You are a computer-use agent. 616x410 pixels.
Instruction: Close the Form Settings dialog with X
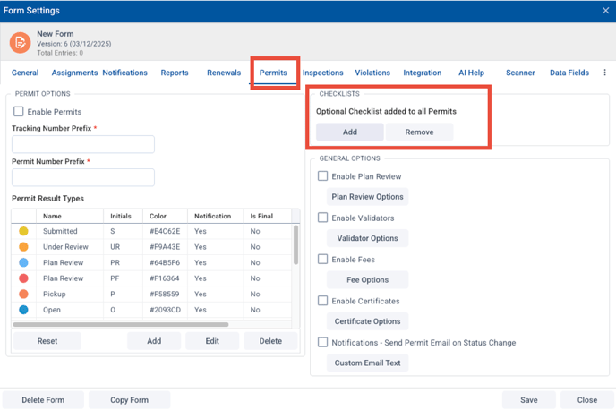coord(605,11)
